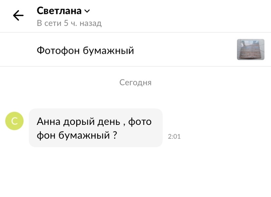The width and height of the screenshot is (271, 197).
Task: Click the word 'назад' in the status line
Action: (x=91, y=24)
